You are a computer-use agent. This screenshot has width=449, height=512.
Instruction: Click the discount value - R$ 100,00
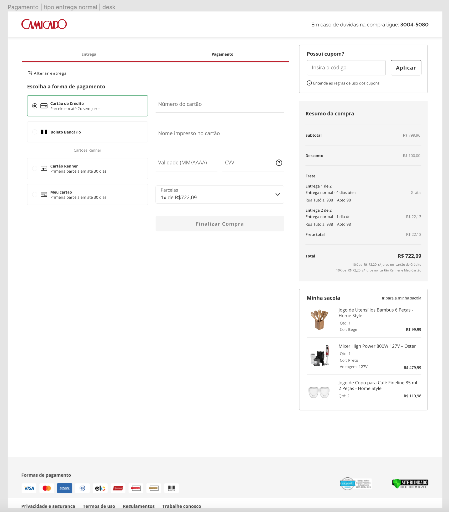point(410,156)
